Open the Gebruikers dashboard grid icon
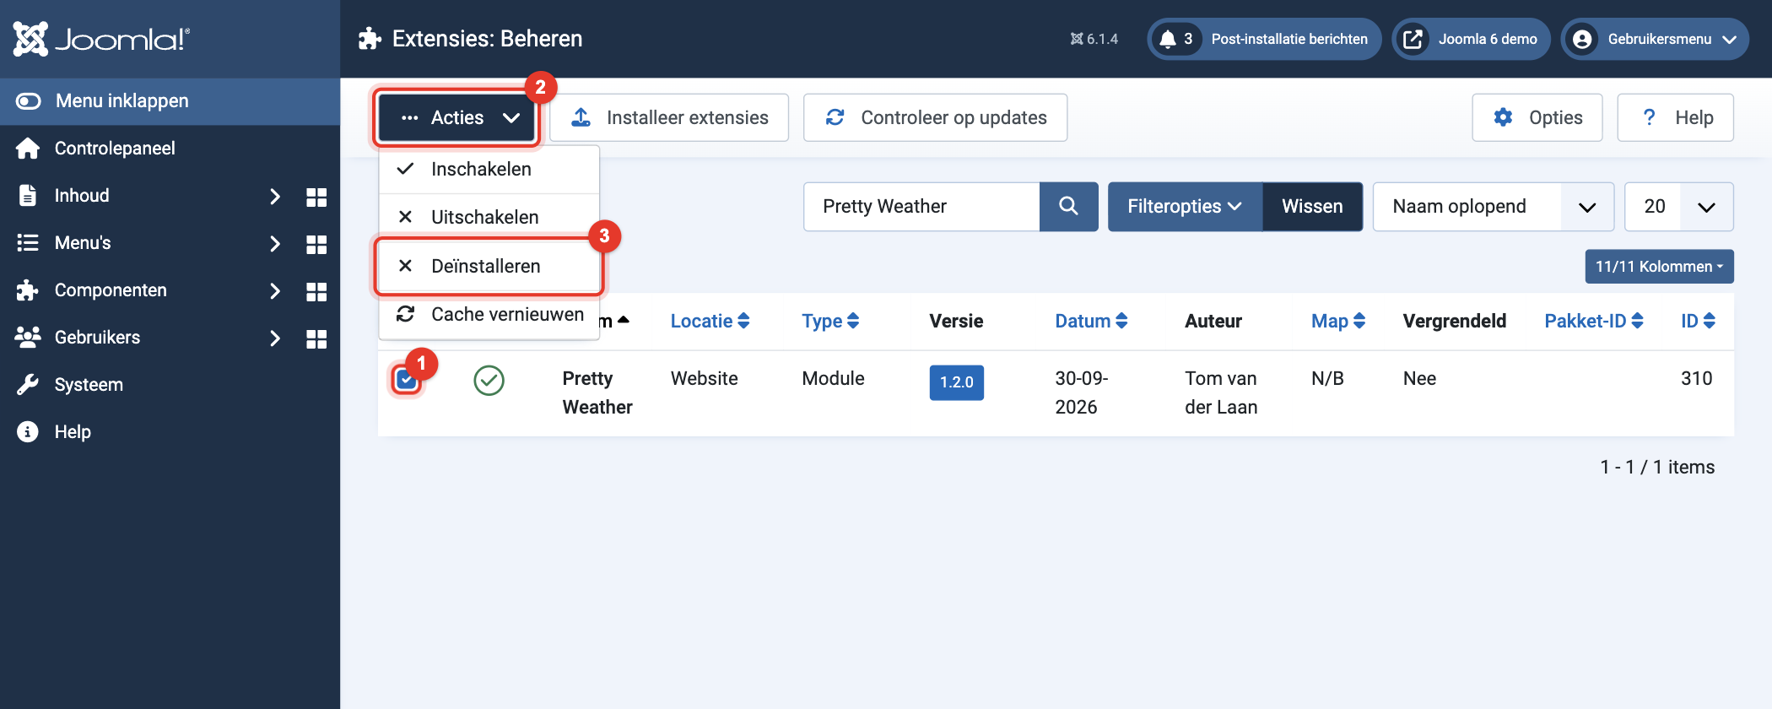Image resolution: width=1772 pixels, height=709 pixels. click(x=316, y=338)
